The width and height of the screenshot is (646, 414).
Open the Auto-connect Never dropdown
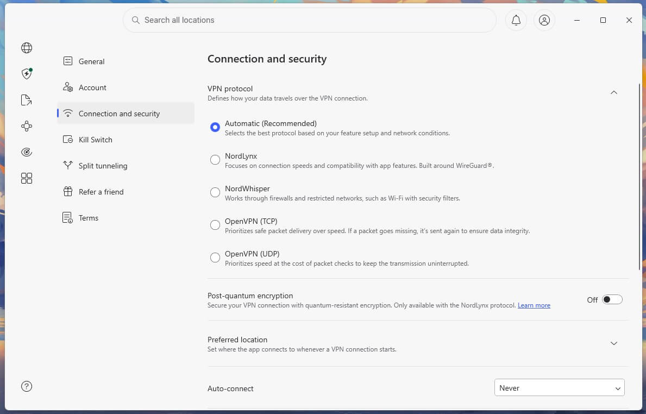(x=559, y=388)
